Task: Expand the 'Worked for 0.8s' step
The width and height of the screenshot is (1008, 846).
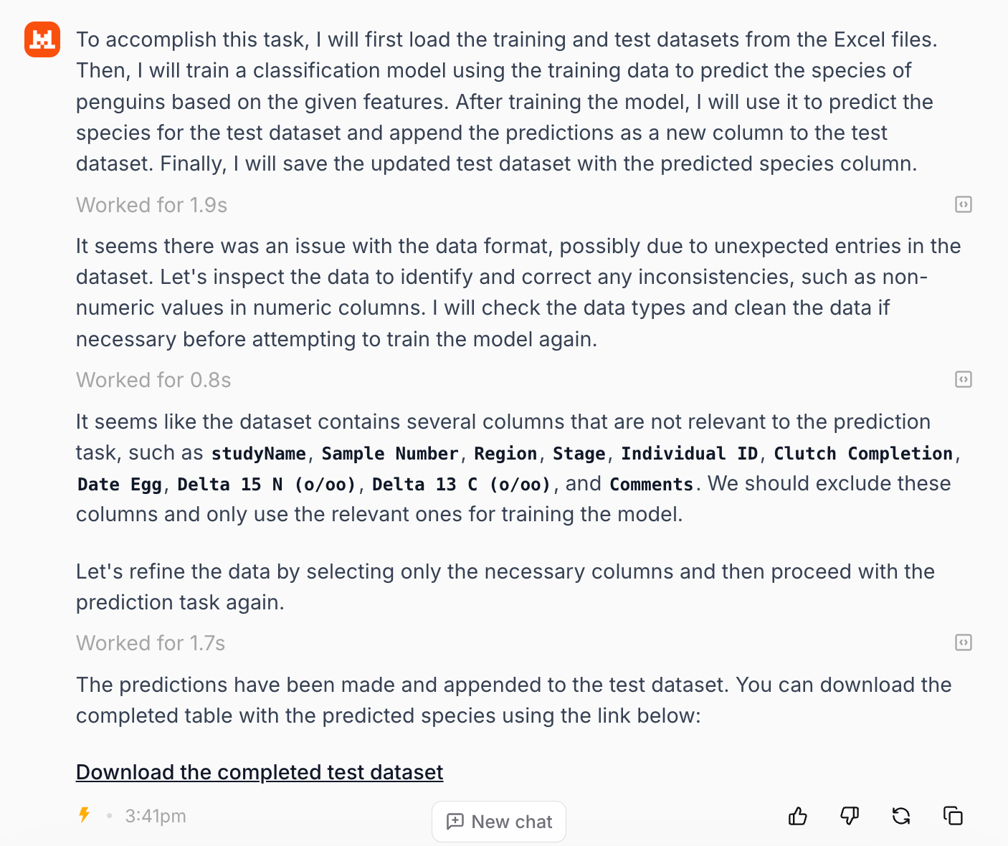Action: click(x=153, y=380)
